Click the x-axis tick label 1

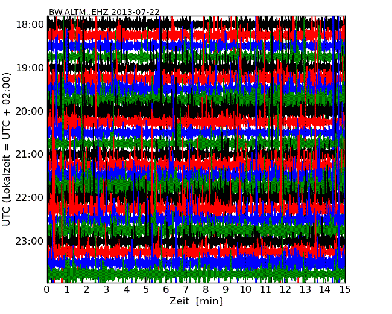tap(67, 290)
